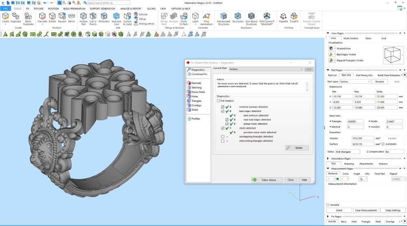Open the Perforator tool

[x=104, y=18]
